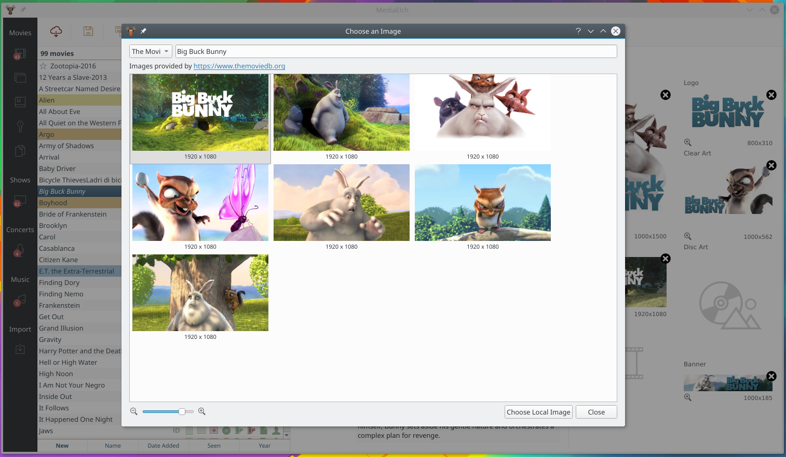
Task: Select Argo in movie list
Action: point(79,135)
